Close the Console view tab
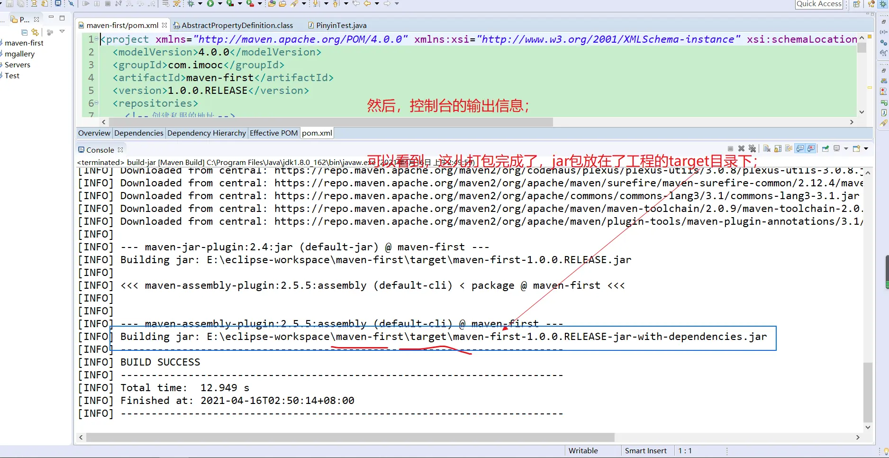This screenshot has width=889, height=458. 120,150
